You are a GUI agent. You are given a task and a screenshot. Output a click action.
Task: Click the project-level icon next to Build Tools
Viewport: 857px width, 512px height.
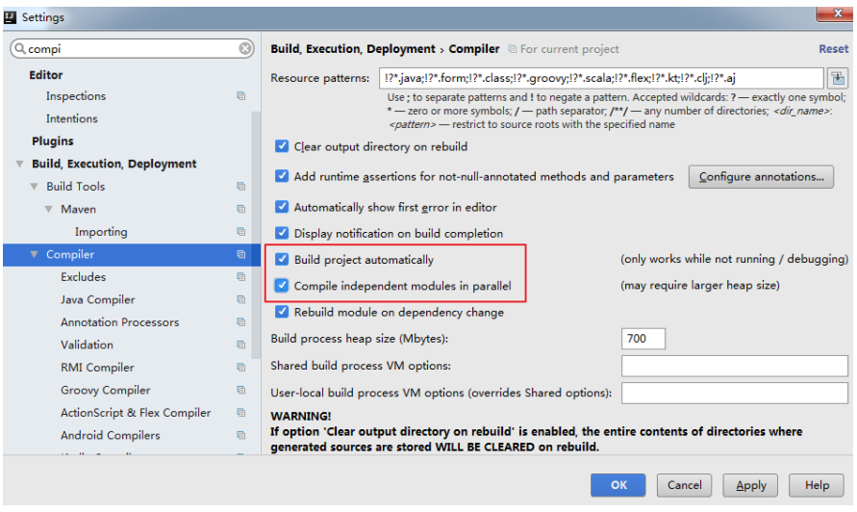pyautogui.click(x=240, y=186)
